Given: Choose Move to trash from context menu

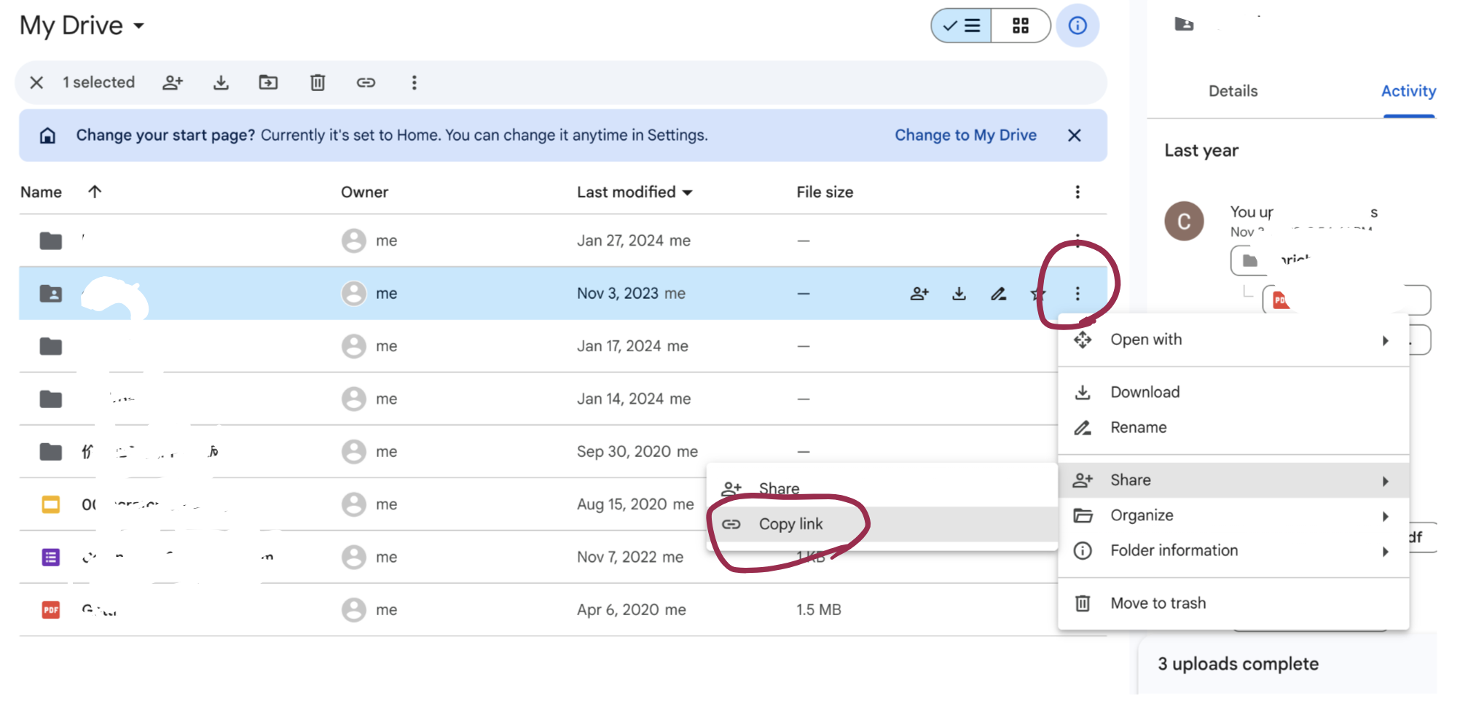Looking at the screenshot, I should click(1158, 604).
